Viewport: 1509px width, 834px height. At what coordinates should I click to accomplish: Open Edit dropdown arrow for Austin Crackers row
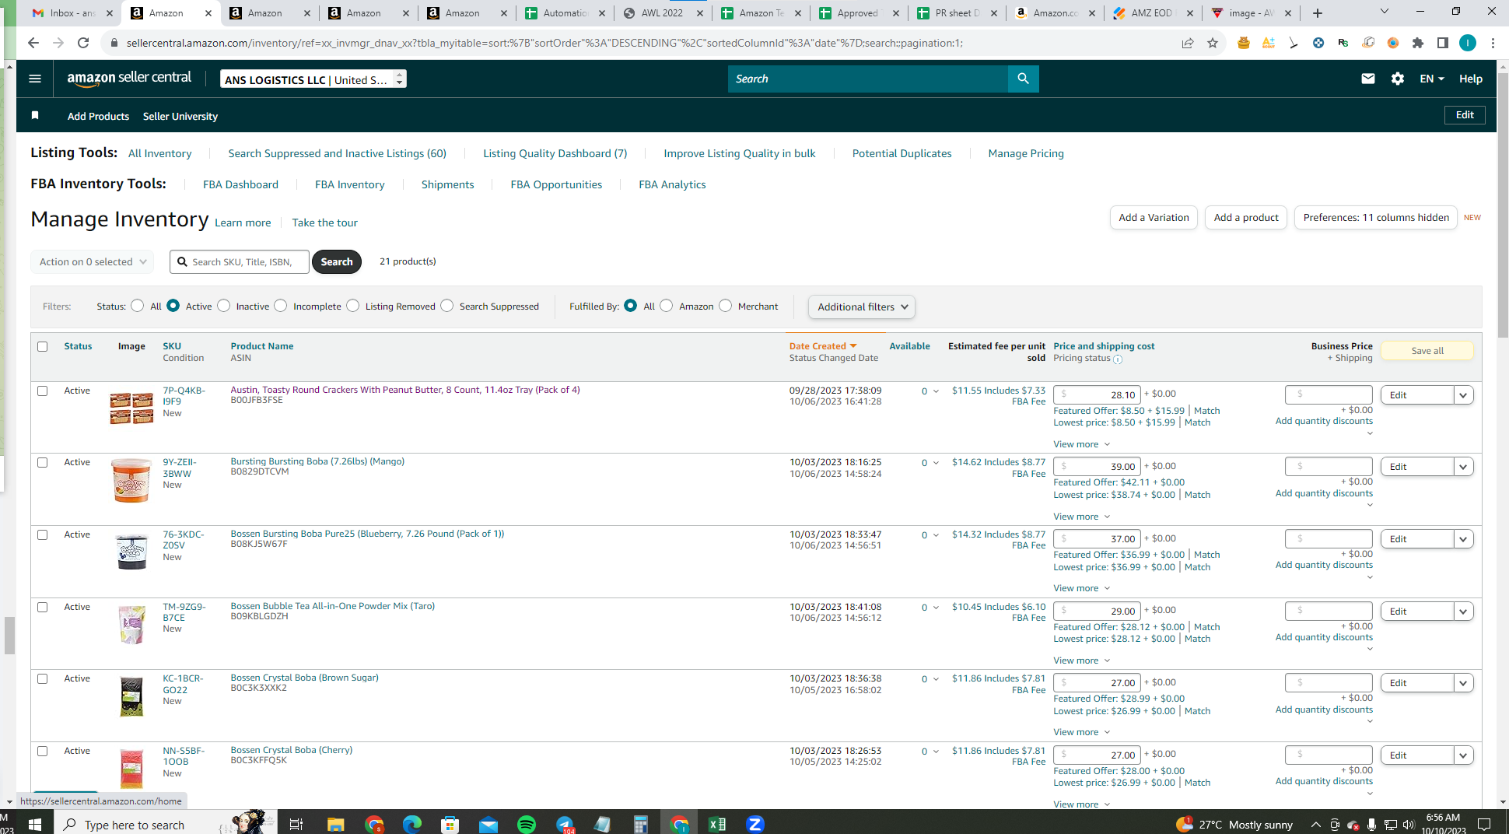point(1463,395)
